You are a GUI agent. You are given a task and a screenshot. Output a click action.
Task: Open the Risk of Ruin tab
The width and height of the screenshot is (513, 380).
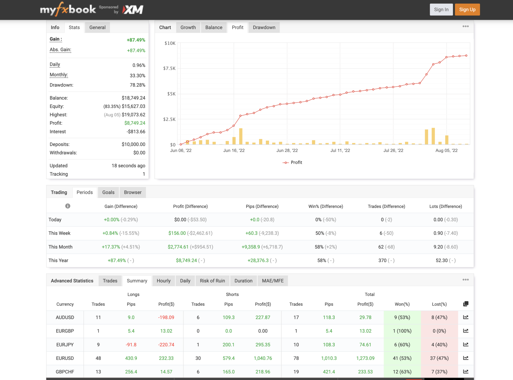click(212, 280)
